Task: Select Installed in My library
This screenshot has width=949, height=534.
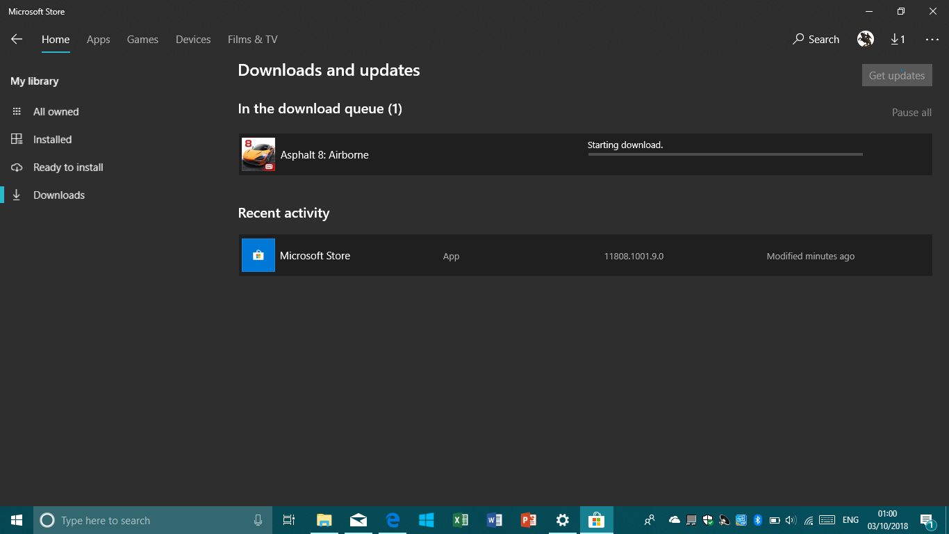Action: coord(53,140)
